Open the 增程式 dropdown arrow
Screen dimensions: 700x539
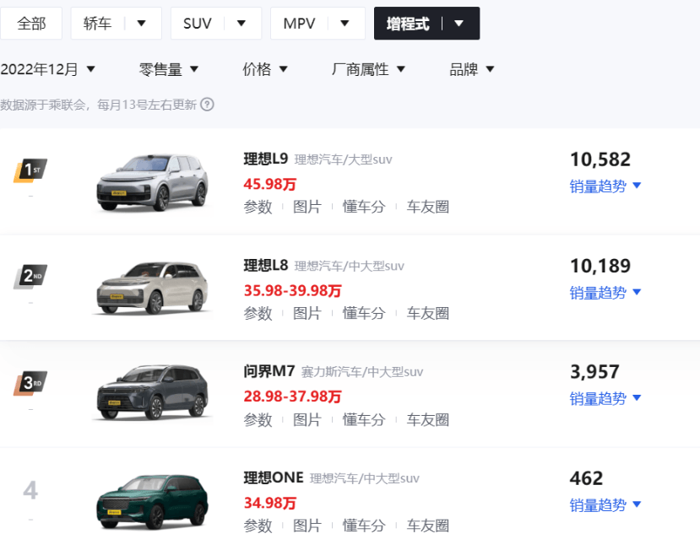(x=459, y=23)
